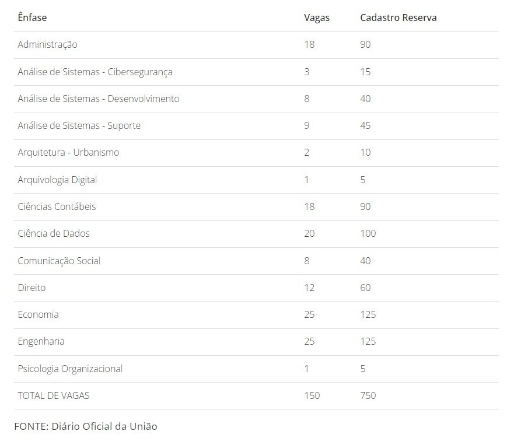
Task: Select the Ciência de Dados row label
Action: [54, 233]
